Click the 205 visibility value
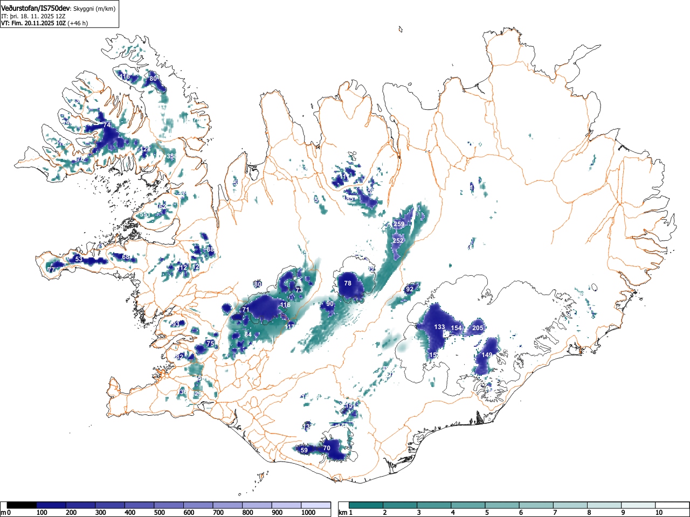Image resolution: width=690 pixels, height=517 pixels. point(478,328)
